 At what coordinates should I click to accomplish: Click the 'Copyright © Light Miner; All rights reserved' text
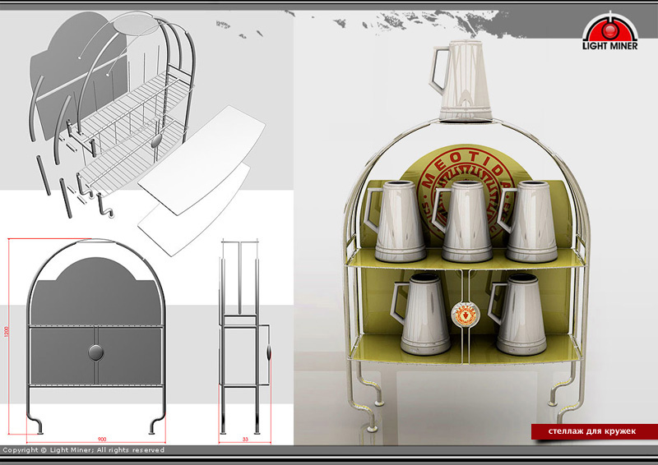point(84,450)
